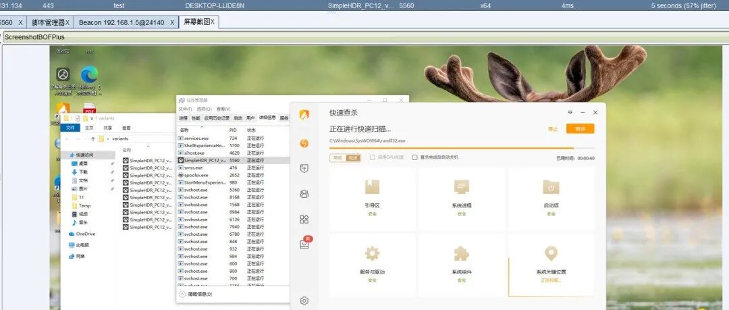729x310 pixels.
Task: Click the quick scan progress bar
Action: click(462, 148)
